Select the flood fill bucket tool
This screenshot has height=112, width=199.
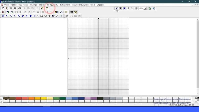53,16
